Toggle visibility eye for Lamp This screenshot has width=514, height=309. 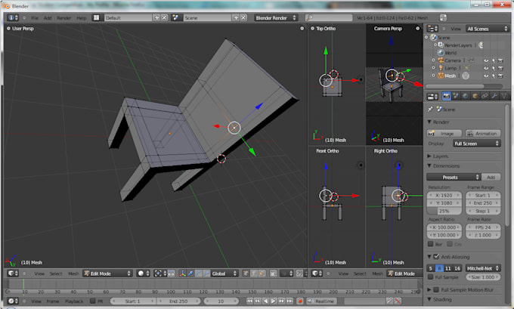486,68
